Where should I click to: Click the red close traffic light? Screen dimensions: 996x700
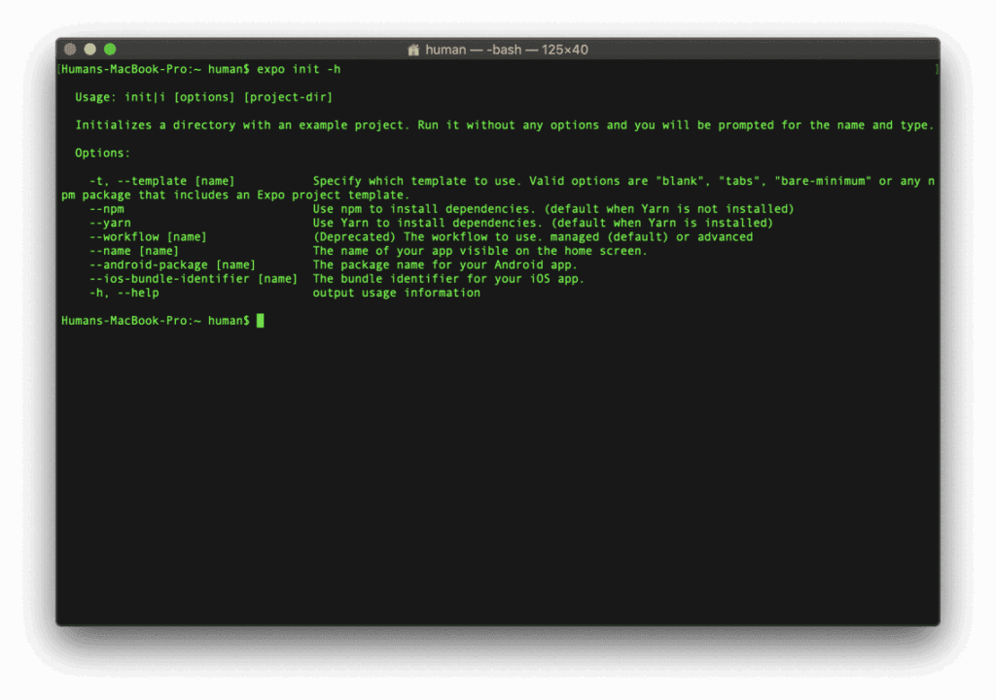(69, 49)
